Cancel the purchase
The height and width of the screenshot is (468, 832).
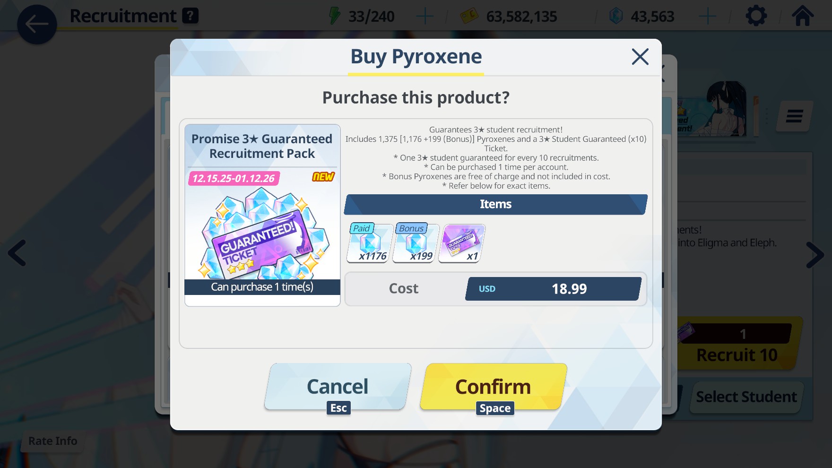[338, 387]
